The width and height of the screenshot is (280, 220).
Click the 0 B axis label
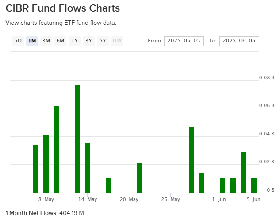(x=271, y=190)
